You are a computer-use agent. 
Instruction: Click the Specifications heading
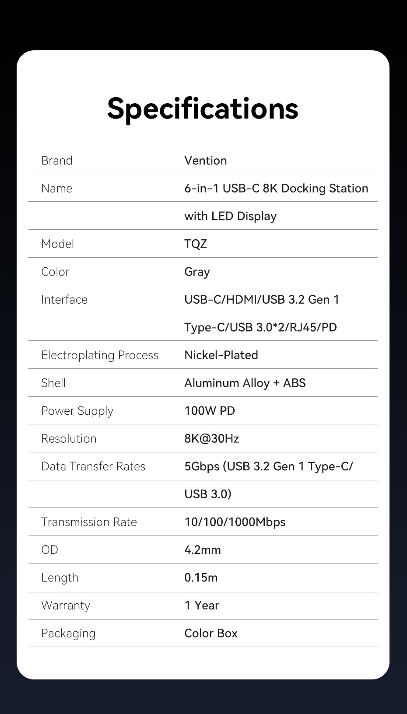coord(203,108)
